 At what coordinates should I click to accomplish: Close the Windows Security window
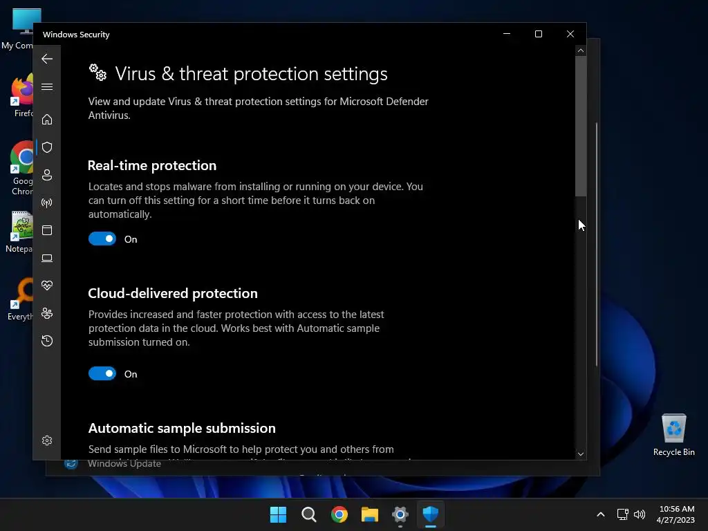point(570,34)
